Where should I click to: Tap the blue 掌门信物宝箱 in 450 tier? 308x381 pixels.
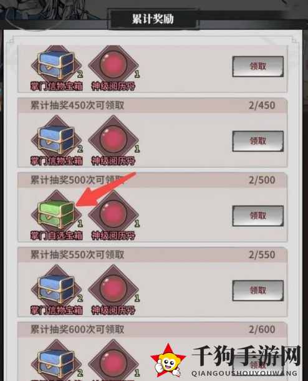click(56, 139)
